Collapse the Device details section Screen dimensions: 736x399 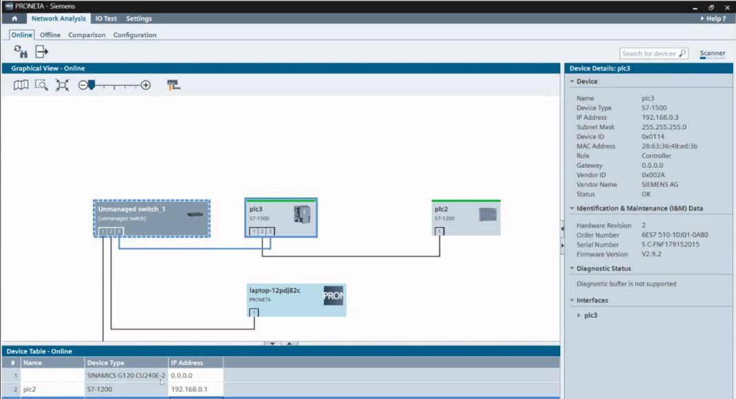573,81
